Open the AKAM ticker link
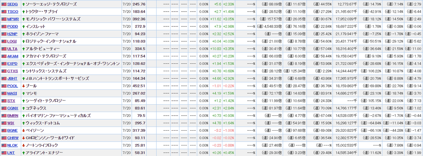Image resolution: width=423 pixels, height=156 pixels. pyautogui.click(x=12, y=56)
